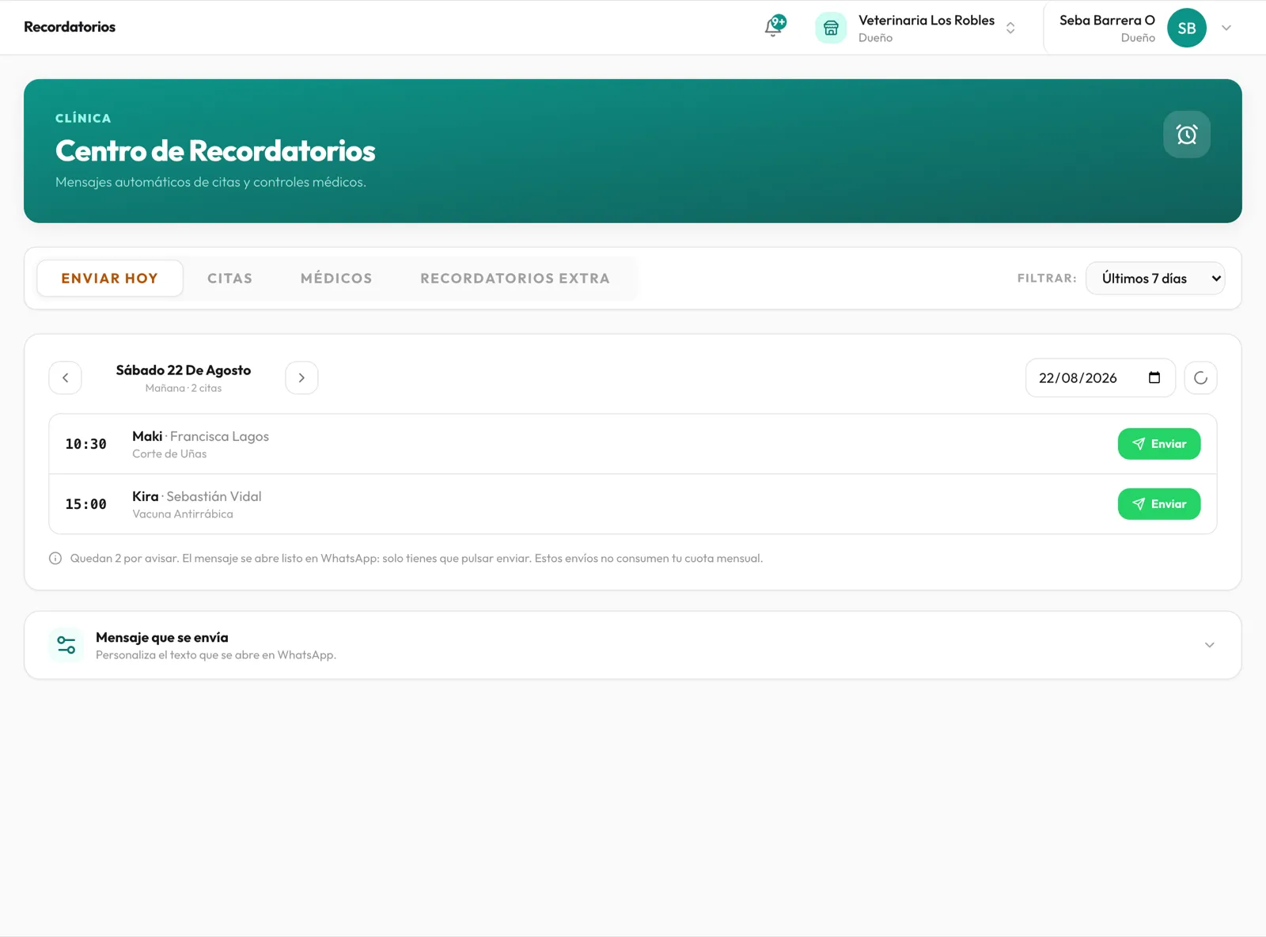Click the Mañana · 2 citas subtitle

(x=184, y=389)
